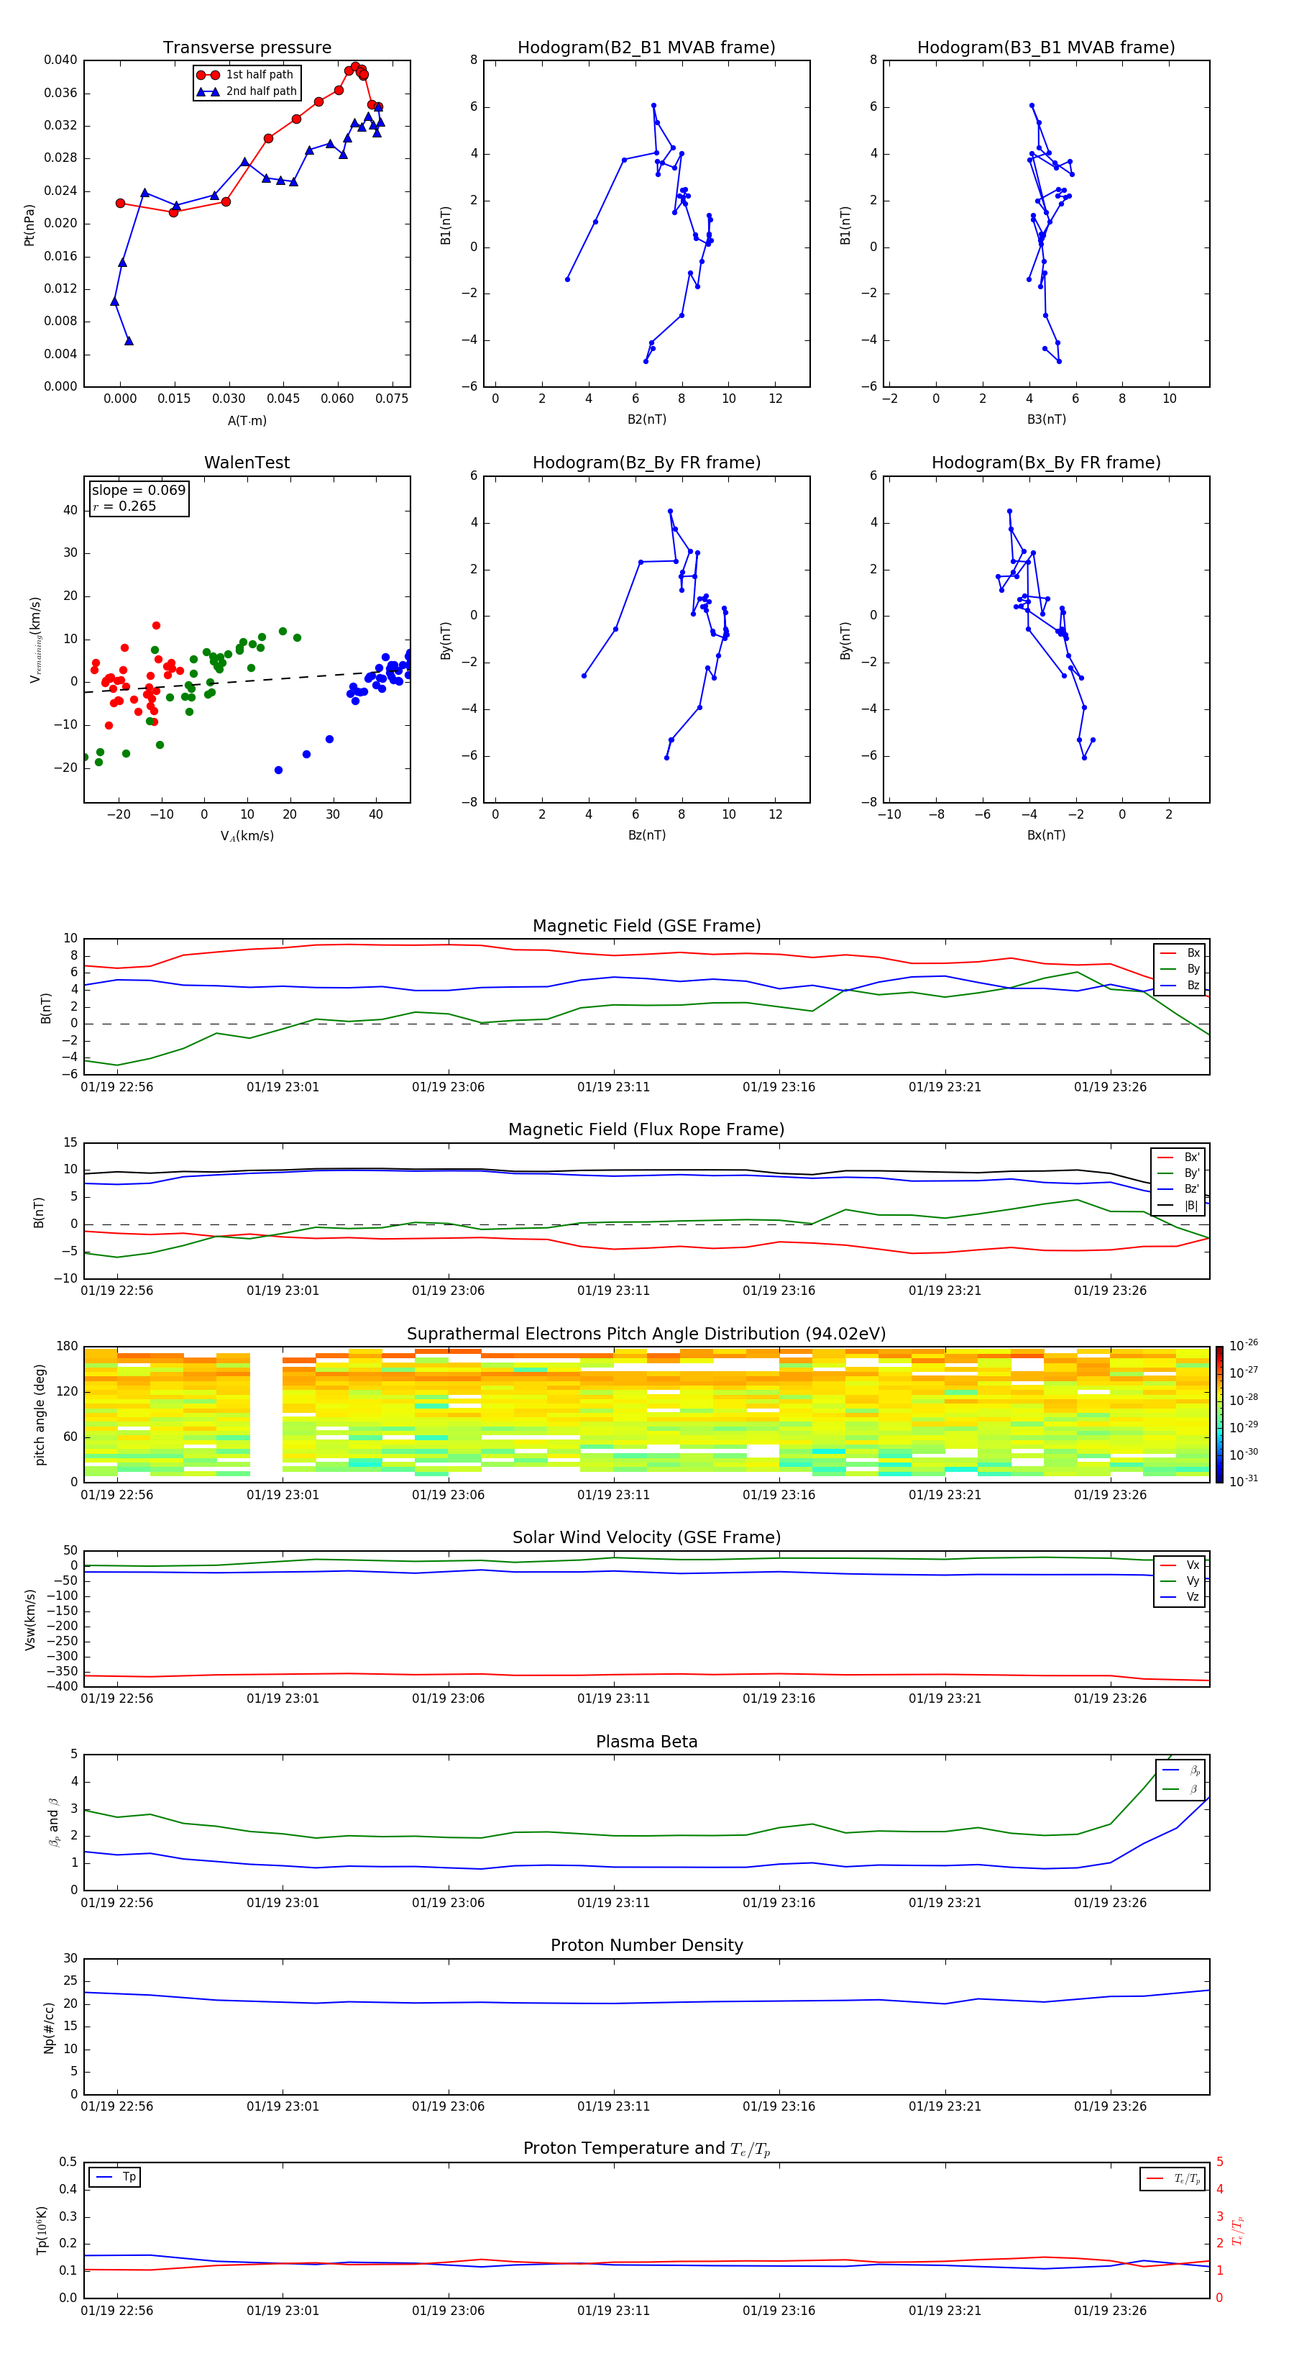The height and width of the screenshot is (2374, 1294).
Task: Click the 'Proton Number Density' title
Action: 646,1945
